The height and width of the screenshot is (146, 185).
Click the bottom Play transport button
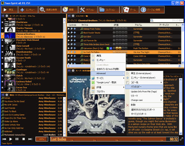tap(11, 139)
